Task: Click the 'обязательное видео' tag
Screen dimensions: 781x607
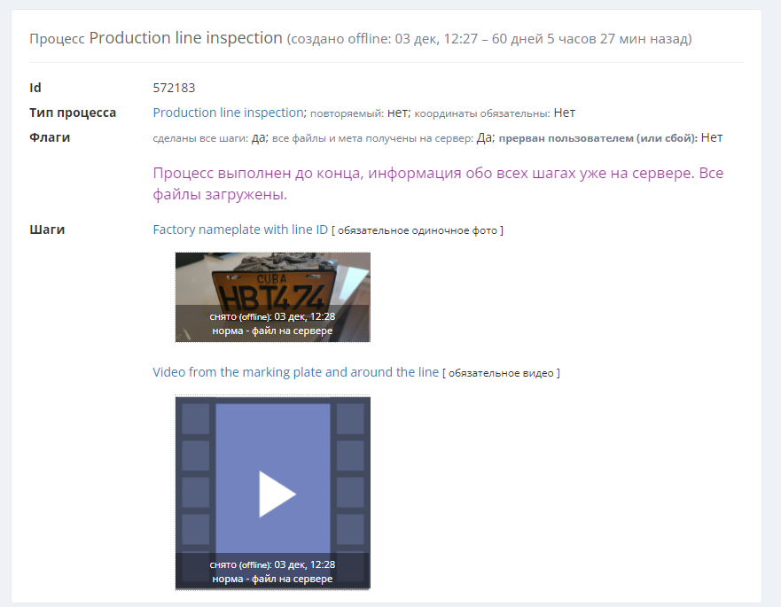Action: click(501, 373)
